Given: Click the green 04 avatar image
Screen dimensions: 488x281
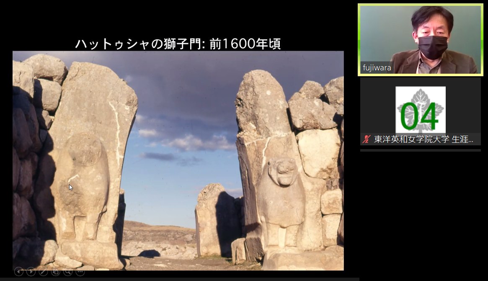Looking at the screenshot, I should (420, 110).
